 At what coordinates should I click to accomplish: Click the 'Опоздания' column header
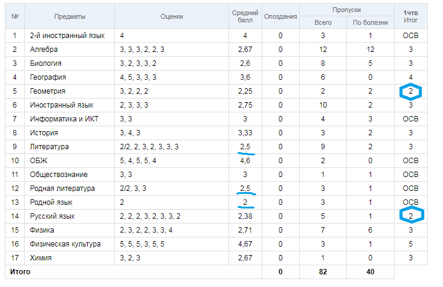[x=280, y=16]
